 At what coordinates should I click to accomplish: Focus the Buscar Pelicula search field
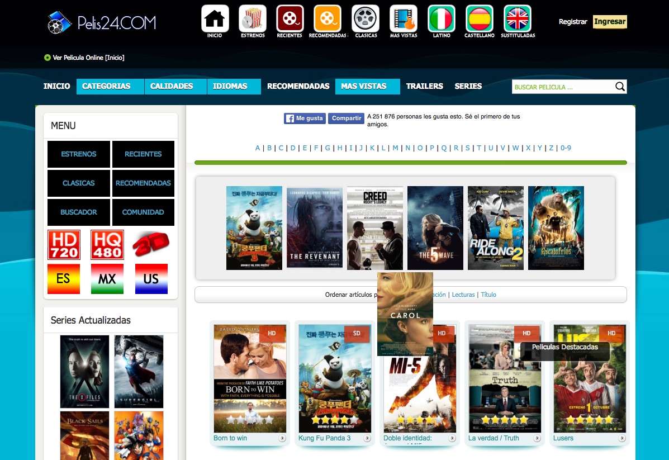[x=563, y=87]
